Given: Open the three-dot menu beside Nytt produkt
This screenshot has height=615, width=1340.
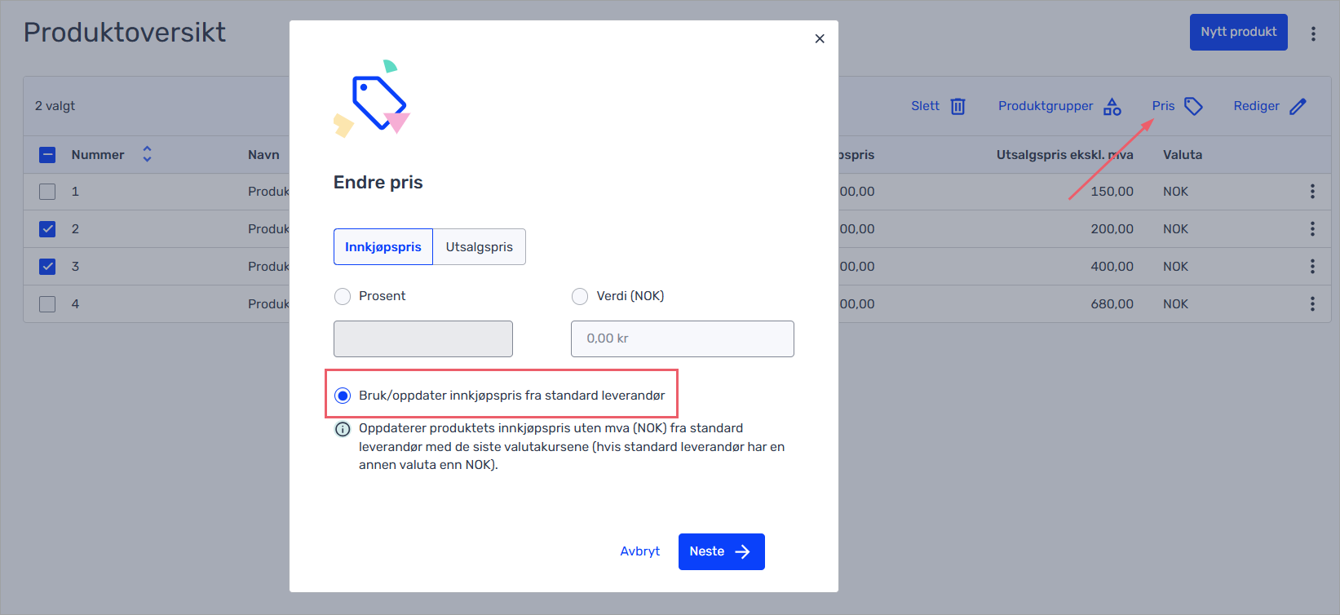Looking at the screenshot, I should click(x=1313, y=33).
